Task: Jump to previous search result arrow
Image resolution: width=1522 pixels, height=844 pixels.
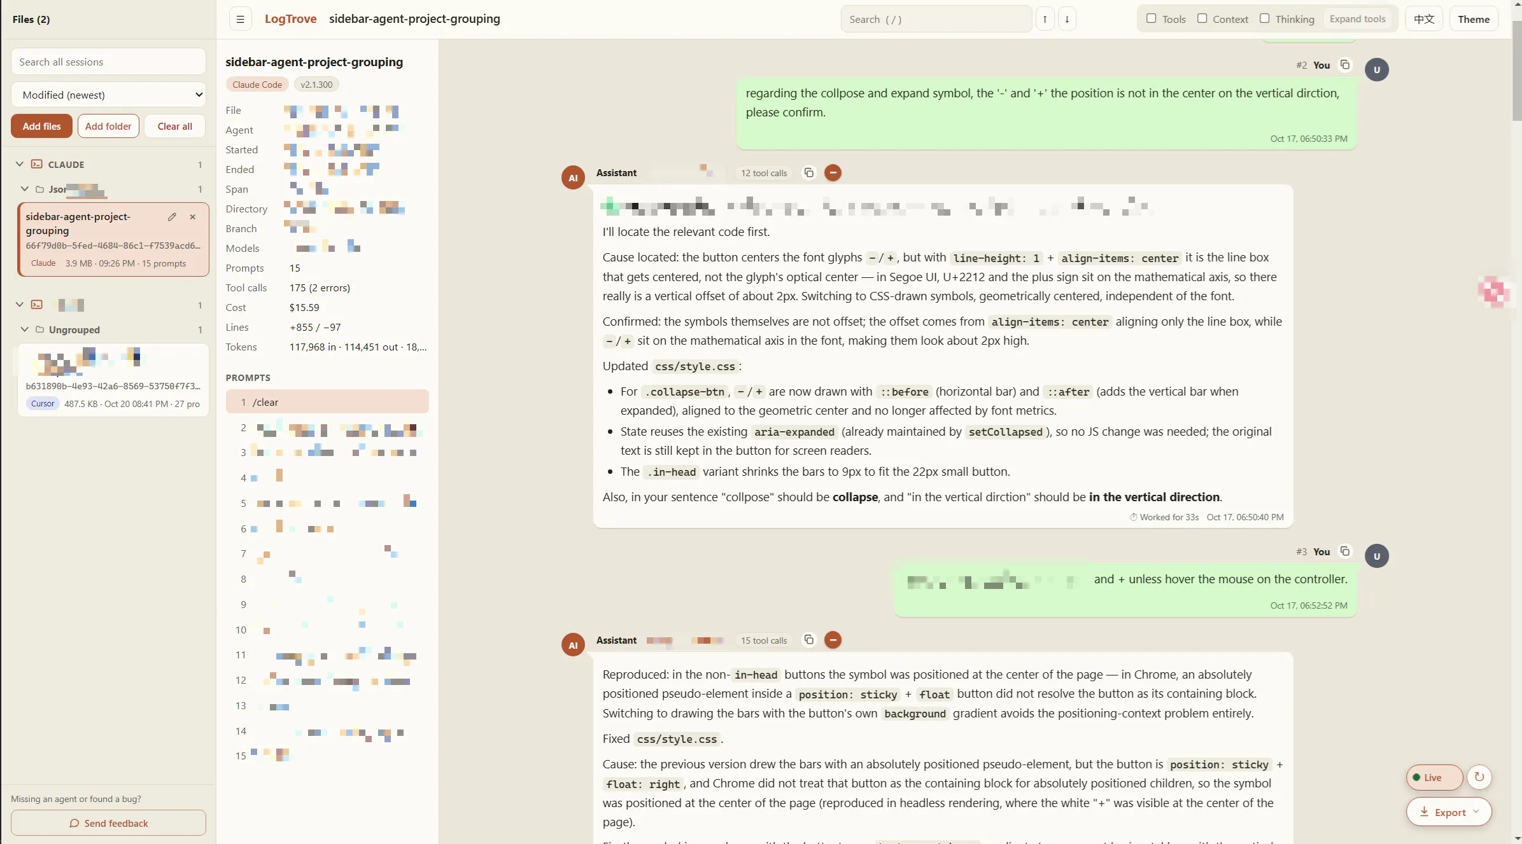Action: click(1045, 19)
